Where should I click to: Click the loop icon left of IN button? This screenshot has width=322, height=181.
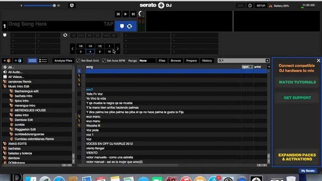pos(65,35)
